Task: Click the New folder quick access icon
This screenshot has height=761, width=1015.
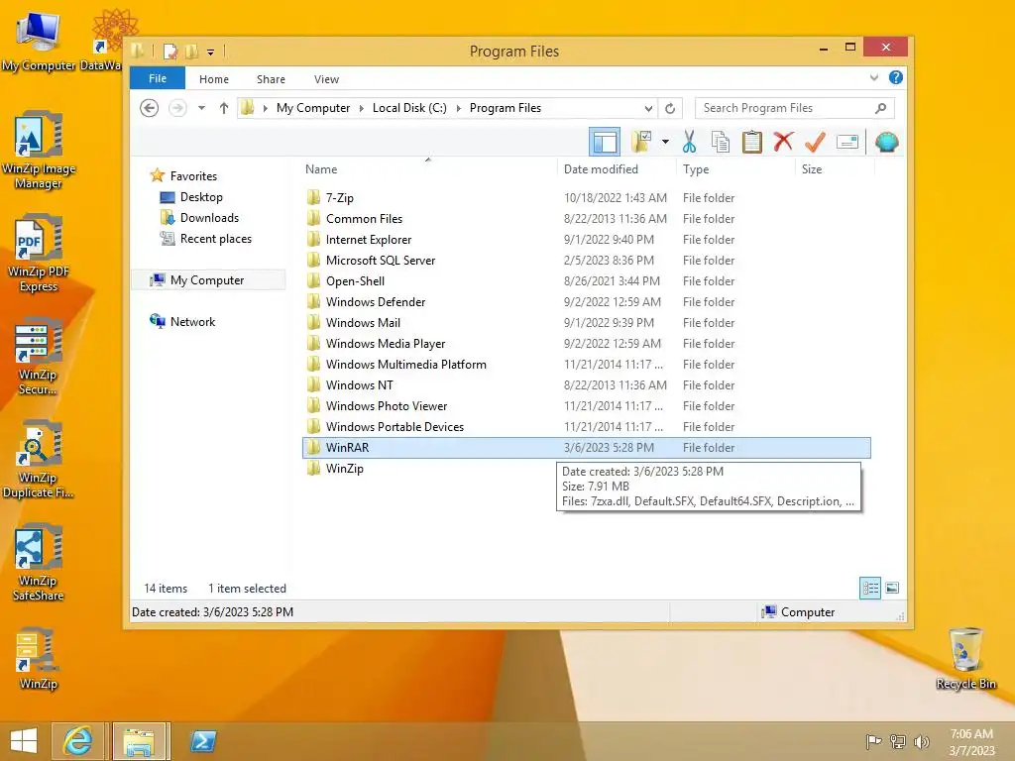Action: pyautogui.click(x=191, y=52)
